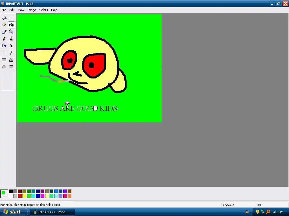Click the Safely Remove Hardware tray icon
Viewport: 289px width, 216px height.
pyautogui.click(x=263, y=212)
